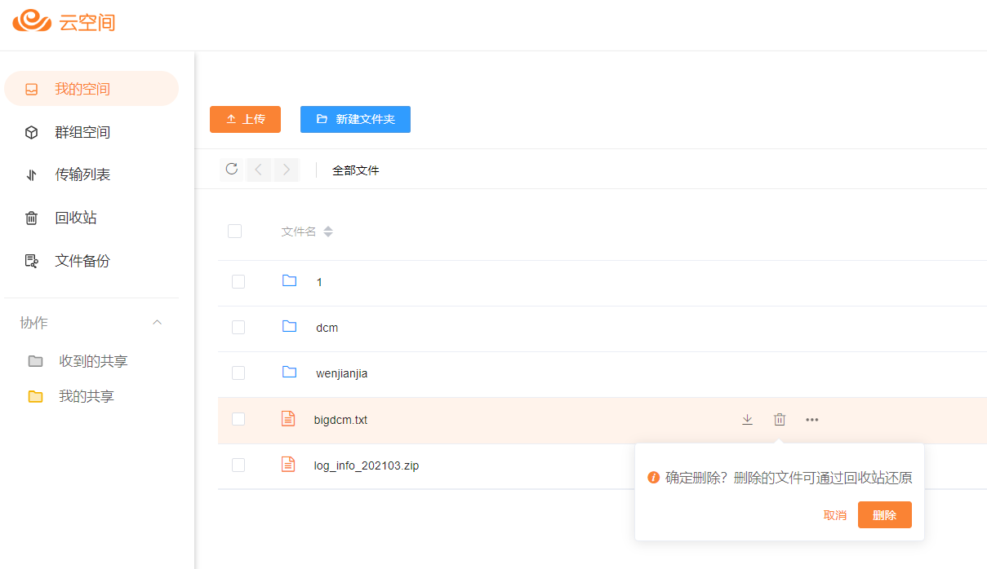Image resolution: width=987 pixels, height=569 pixels.
Task: Check the box for folder wenjianjia
Action: [x=238, y=373]
